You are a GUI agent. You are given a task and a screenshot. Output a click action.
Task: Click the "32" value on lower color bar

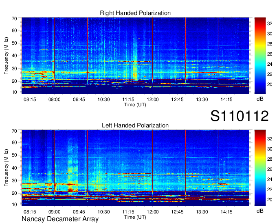pyautogui.click(x=270, y=139)
